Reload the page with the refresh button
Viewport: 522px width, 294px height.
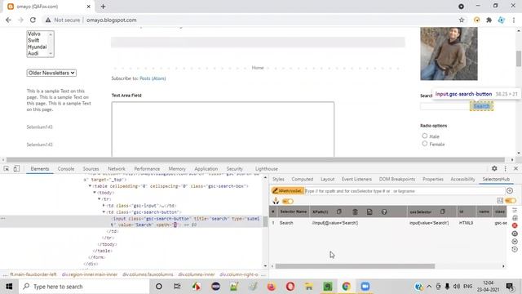point(33,20)
